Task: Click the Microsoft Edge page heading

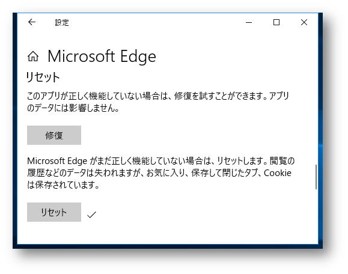Action: [102, 56]
